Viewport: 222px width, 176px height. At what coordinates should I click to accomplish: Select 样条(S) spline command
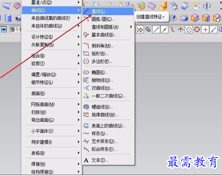pyautogui.click(x=108, y=134)
